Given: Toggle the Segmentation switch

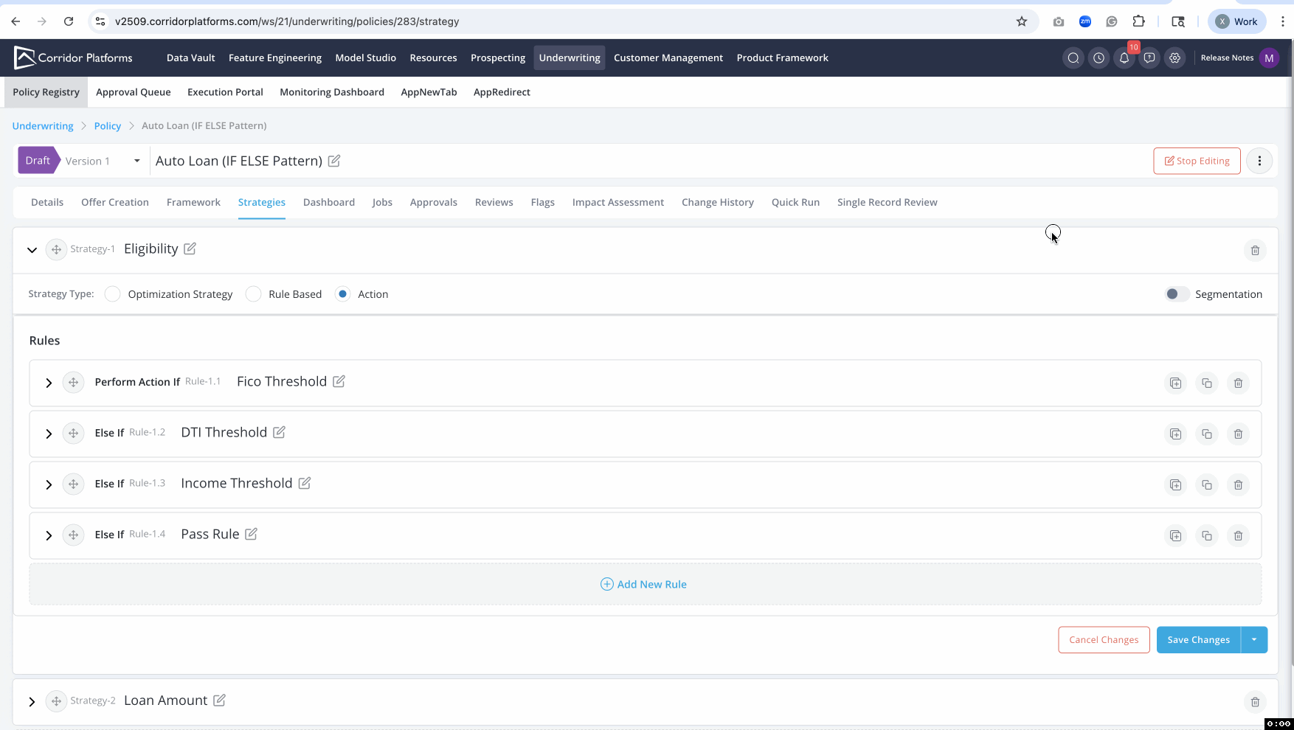Looking at the screenshot, I should [x=1176, y=294].
